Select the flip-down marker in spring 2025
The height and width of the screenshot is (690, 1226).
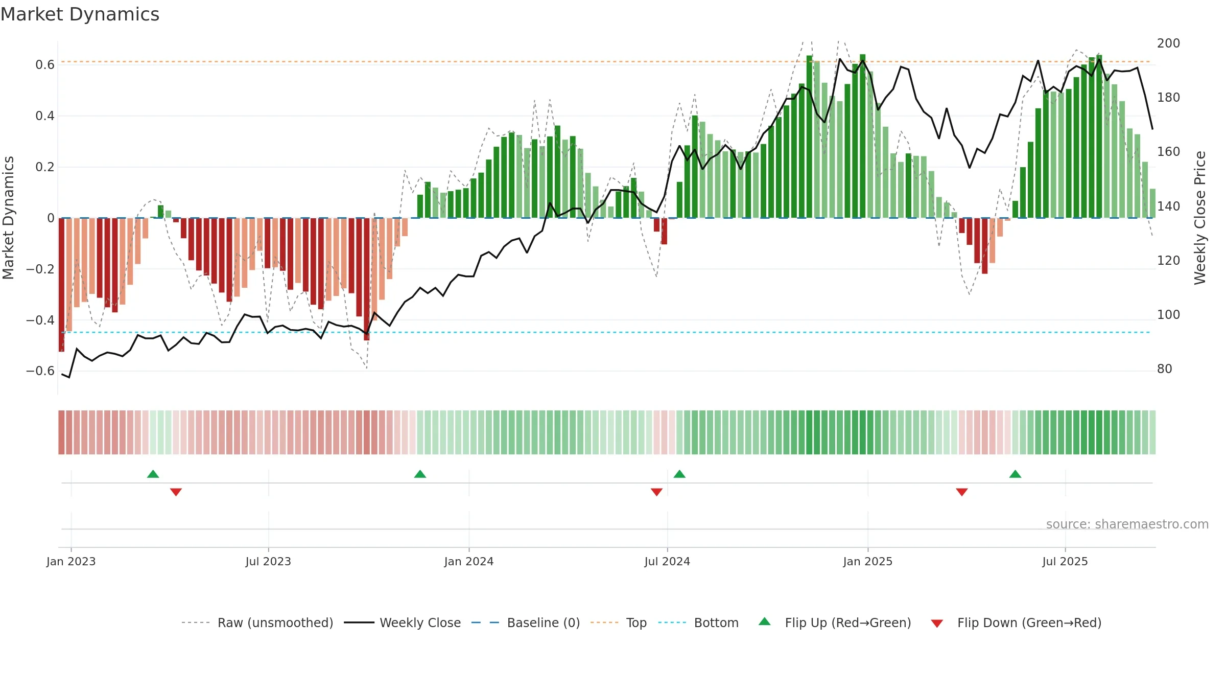pos(962,492)
